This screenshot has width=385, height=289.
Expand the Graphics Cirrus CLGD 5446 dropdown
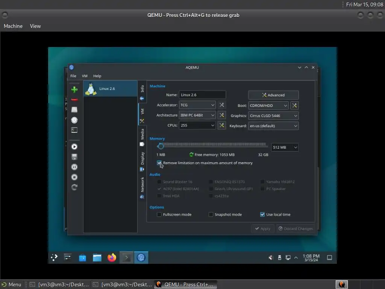pos(274,116)
